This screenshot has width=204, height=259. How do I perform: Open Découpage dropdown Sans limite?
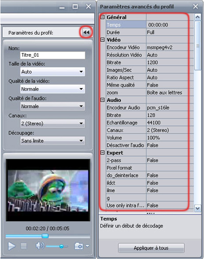point(53,141)
